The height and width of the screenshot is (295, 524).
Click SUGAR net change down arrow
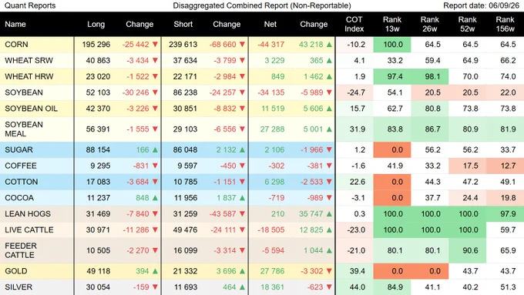(329, 149)
